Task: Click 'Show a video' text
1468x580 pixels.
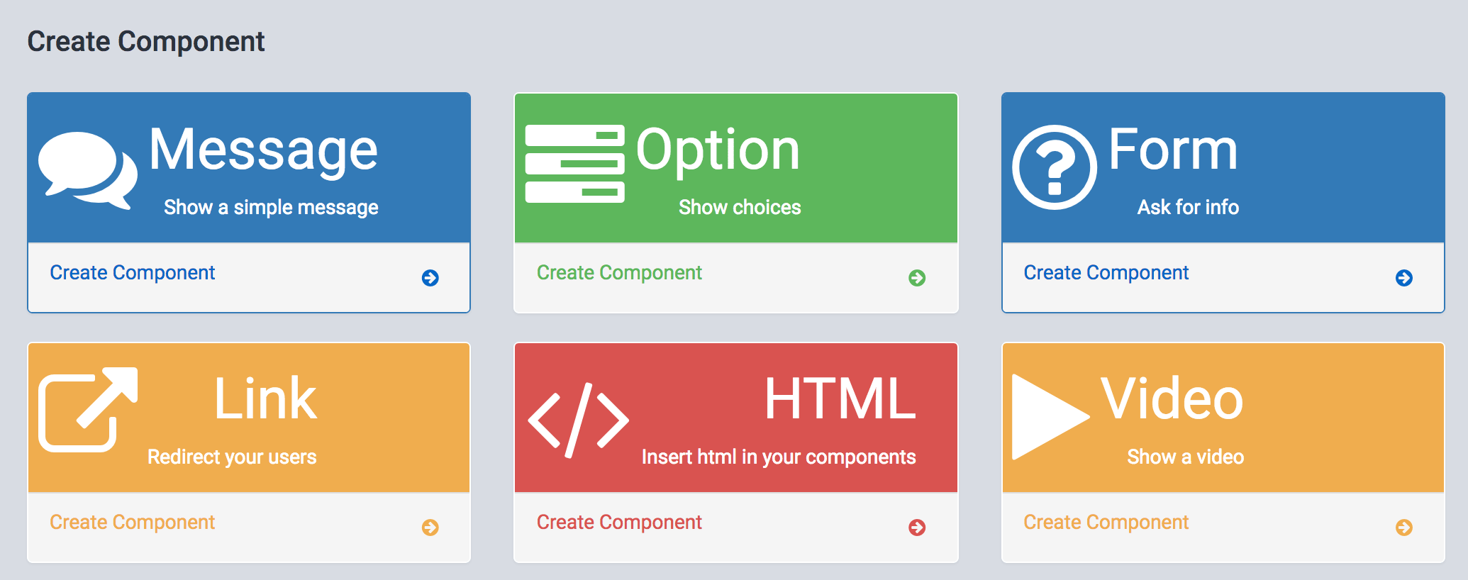Action: point(1185,457)
